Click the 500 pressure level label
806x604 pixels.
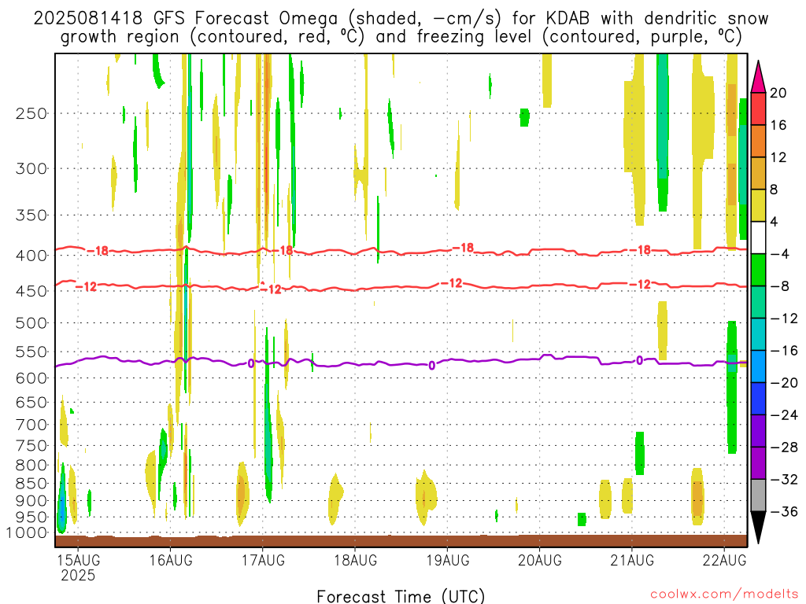pos(31,323)
